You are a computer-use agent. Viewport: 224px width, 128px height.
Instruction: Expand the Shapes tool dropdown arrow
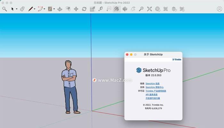click(x=54, y=9)
